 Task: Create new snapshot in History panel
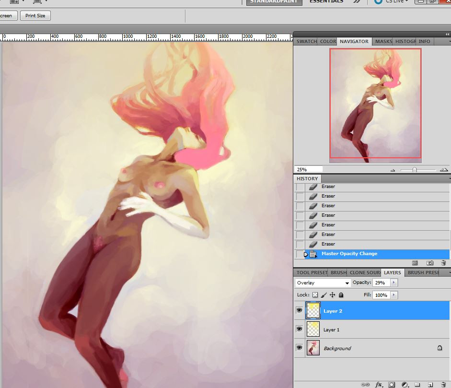(430, 263)
